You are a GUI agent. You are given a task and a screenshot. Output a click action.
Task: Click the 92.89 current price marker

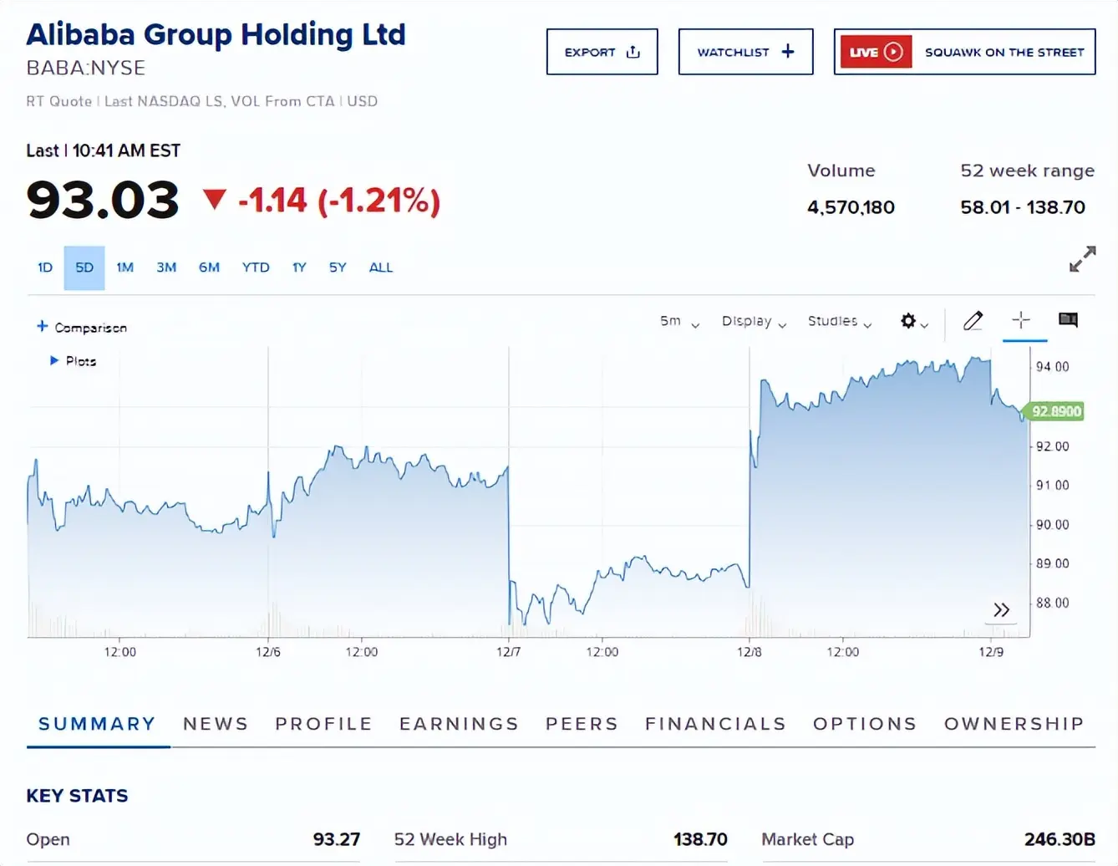click(1056, 411)
